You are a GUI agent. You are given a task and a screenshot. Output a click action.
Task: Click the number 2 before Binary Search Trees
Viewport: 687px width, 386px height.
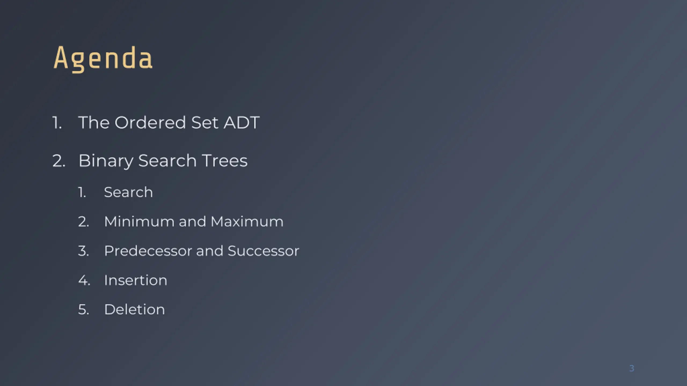pos(59,161)
